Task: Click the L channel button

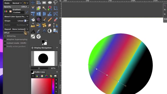Action: 56,91
